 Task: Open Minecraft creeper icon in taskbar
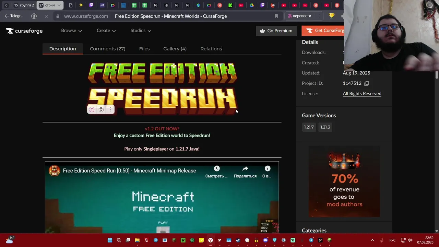coord(183,240)
